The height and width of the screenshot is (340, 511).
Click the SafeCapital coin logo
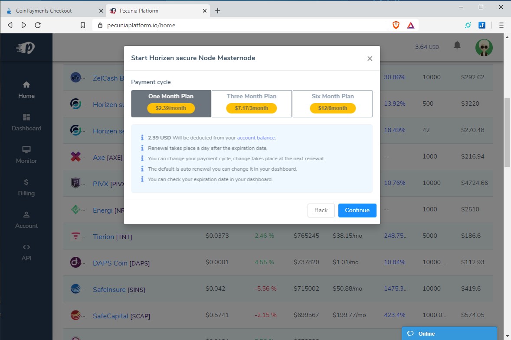pyautogui.click(x=75, y=315)
